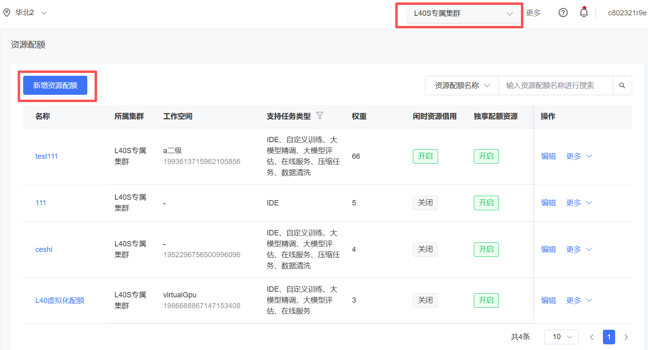Click 编辑 for the ceshi row
Image resolution: width=648 pixels, height=350 pixels.
tap(548, 250)
